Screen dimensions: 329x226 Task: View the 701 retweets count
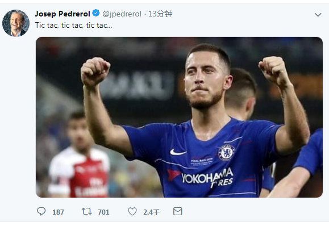[x=103, y=212]
